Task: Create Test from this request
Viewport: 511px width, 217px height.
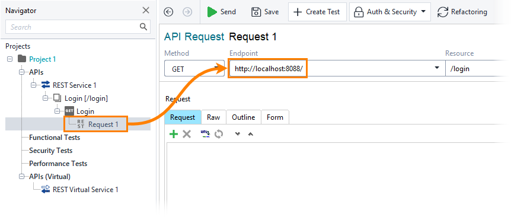Action: click(x=317, y=12)
